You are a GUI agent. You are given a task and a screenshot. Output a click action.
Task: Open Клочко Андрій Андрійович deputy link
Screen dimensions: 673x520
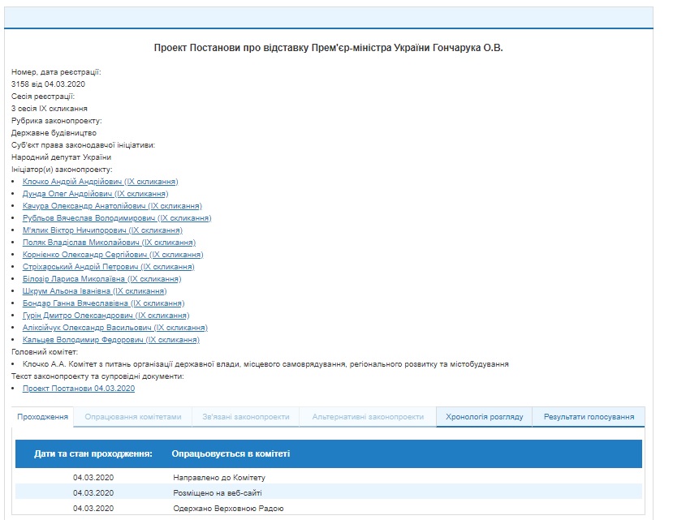click(x=100, y=182)
